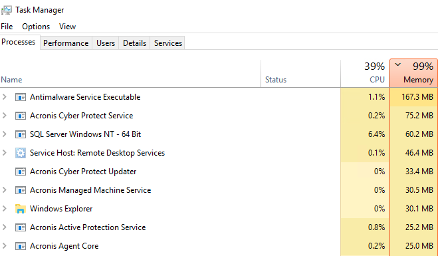Click the 25.0 MB memory value

419,246
